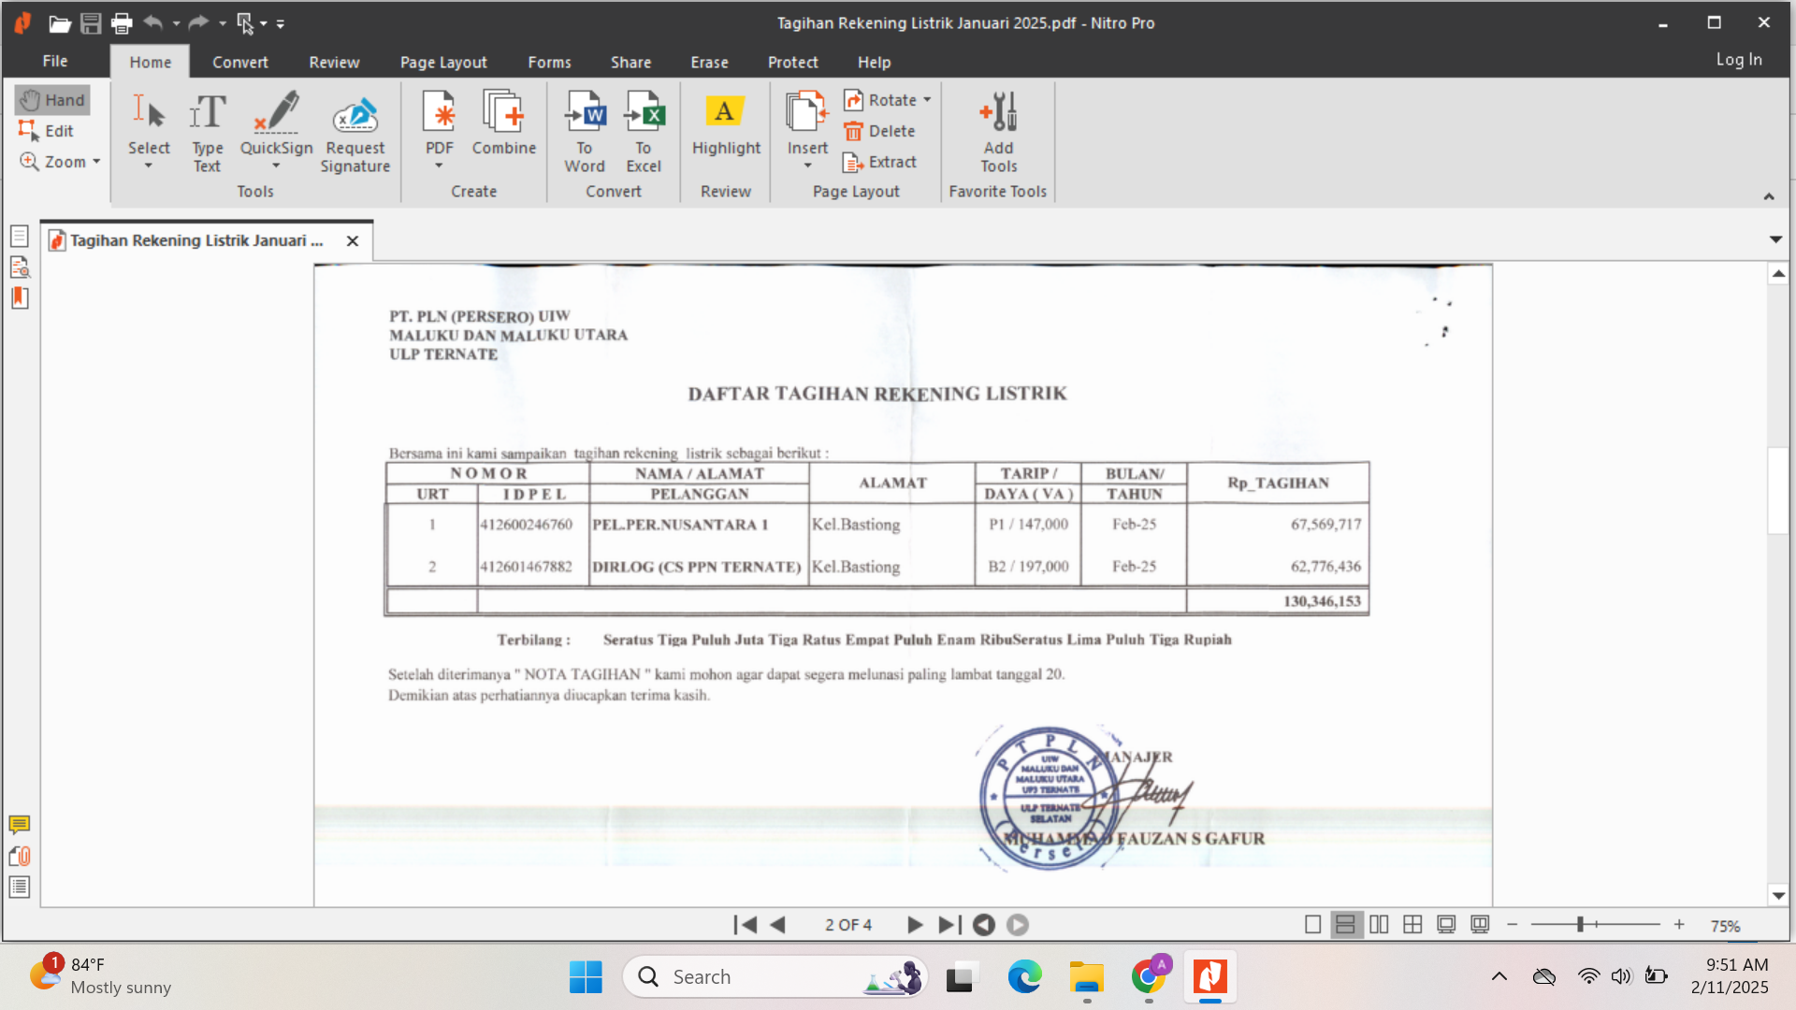
Task: Open the QuickSign tool
Action: pos(276,123)
